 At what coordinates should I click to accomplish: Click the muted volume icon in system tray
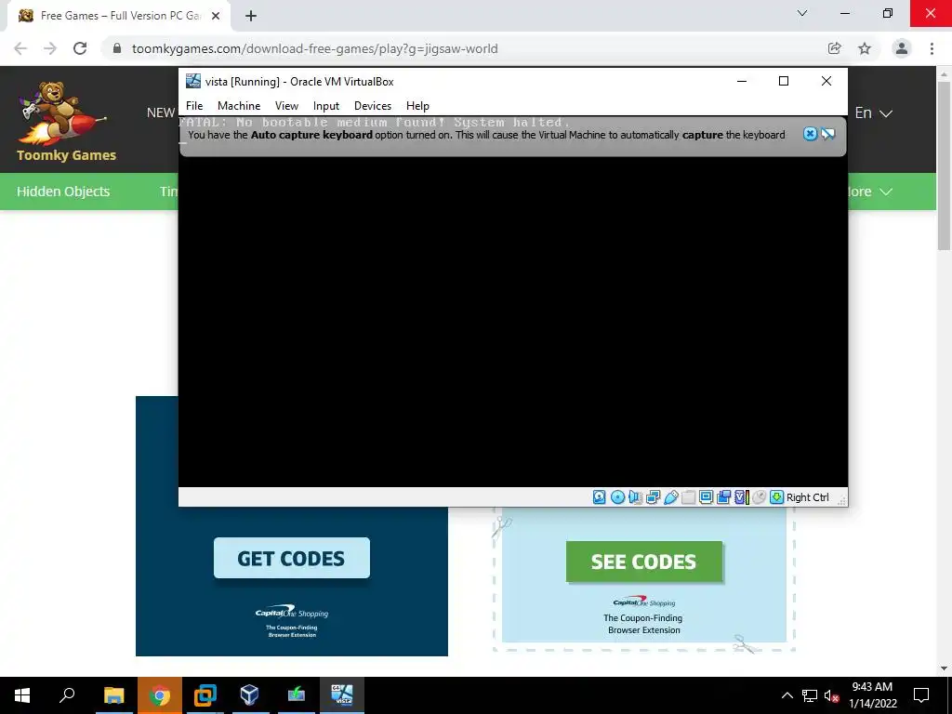pyautogui.click(x=832, y=695)
